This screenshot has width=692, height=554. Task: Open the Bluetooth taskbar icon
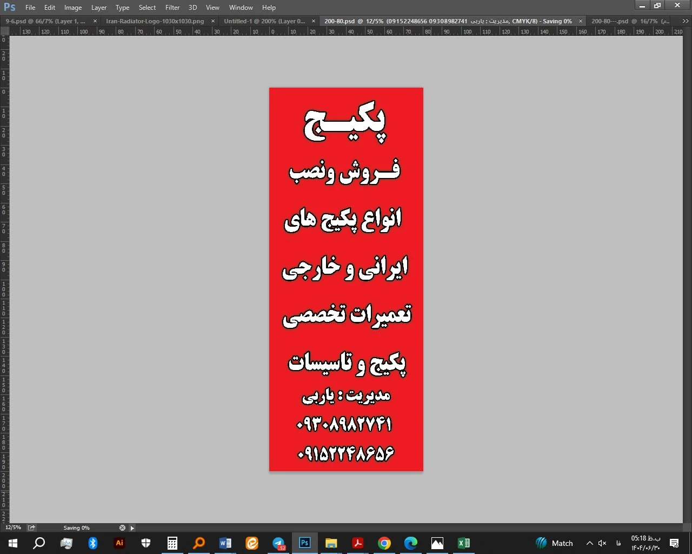click(x=92, y=543)
